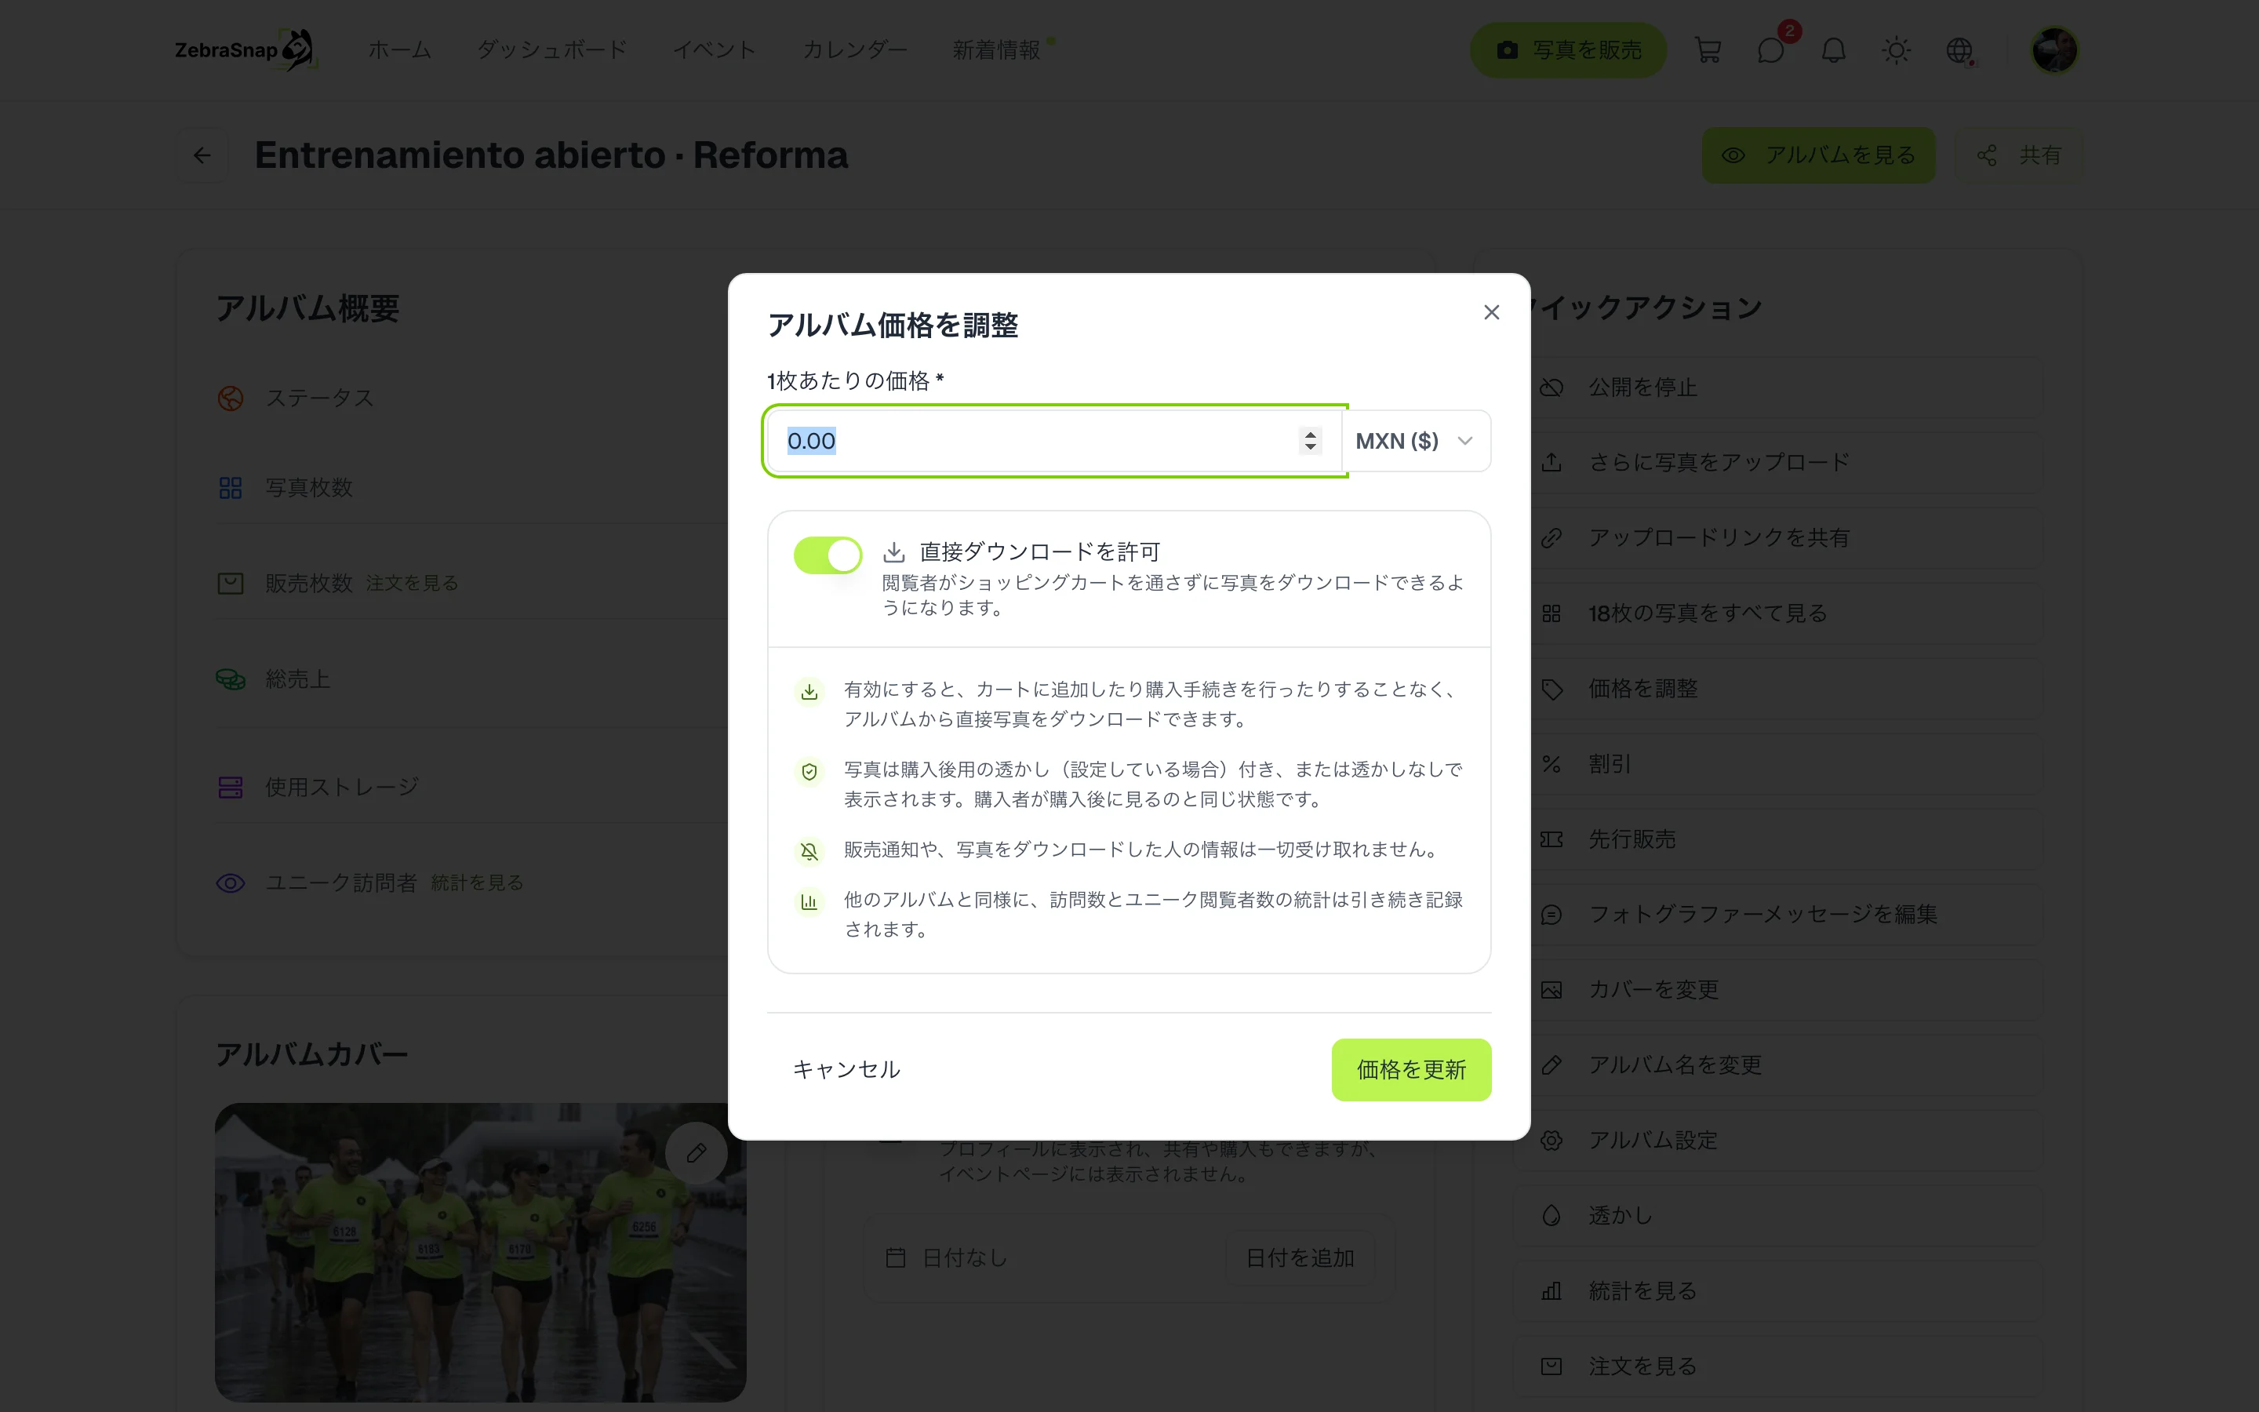This screenshot has height=1412, width=2259.
Task: Open the カレンダー nav item
Action: tap(854, 49)
